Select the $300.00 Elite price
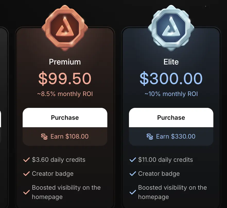The width and height of the screenshot is (227, 208). click(x=171, y=79)
